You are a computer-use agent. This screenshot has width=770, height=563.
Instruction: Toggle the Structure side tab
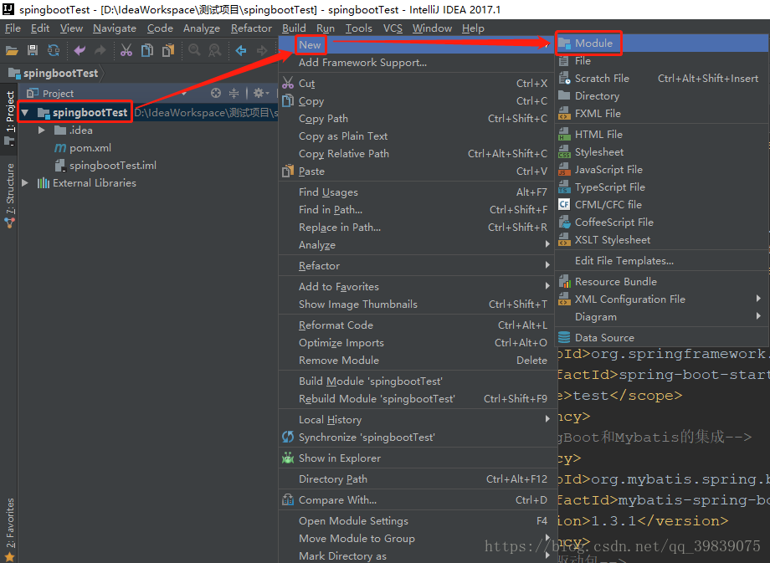click(9, 195)
